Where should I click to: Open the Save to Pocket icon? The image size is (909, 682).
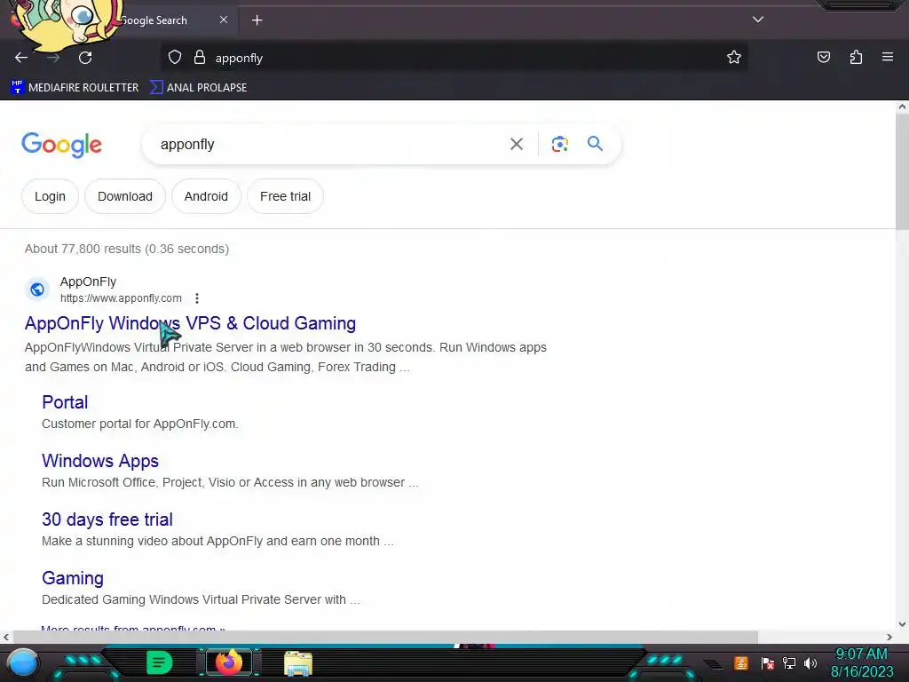(x=823, y=57)
